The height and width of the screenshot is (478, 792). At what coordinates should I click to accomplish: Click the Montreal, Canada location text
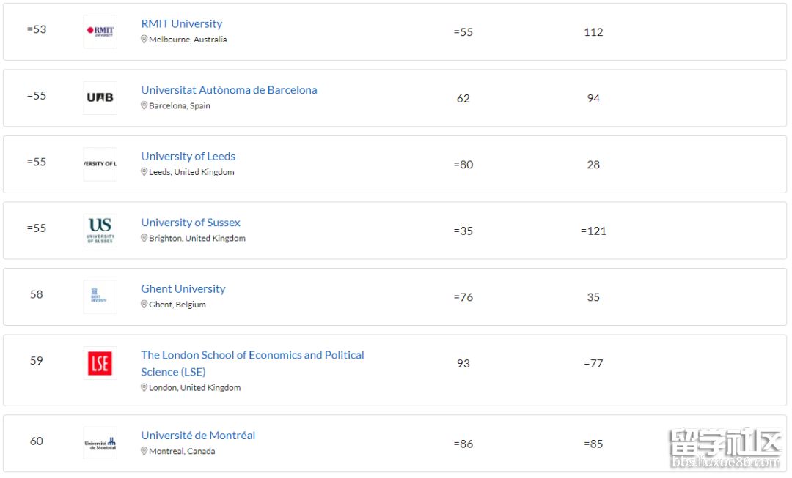click(182, 452)
